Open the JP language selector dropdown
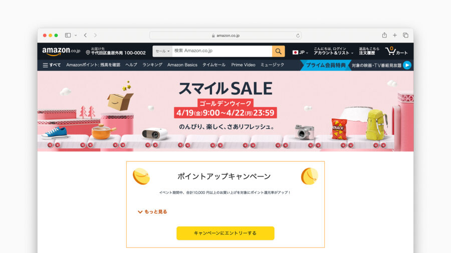Image resolution: width=451 pixels, height=253 pixels. click(300, 52)
